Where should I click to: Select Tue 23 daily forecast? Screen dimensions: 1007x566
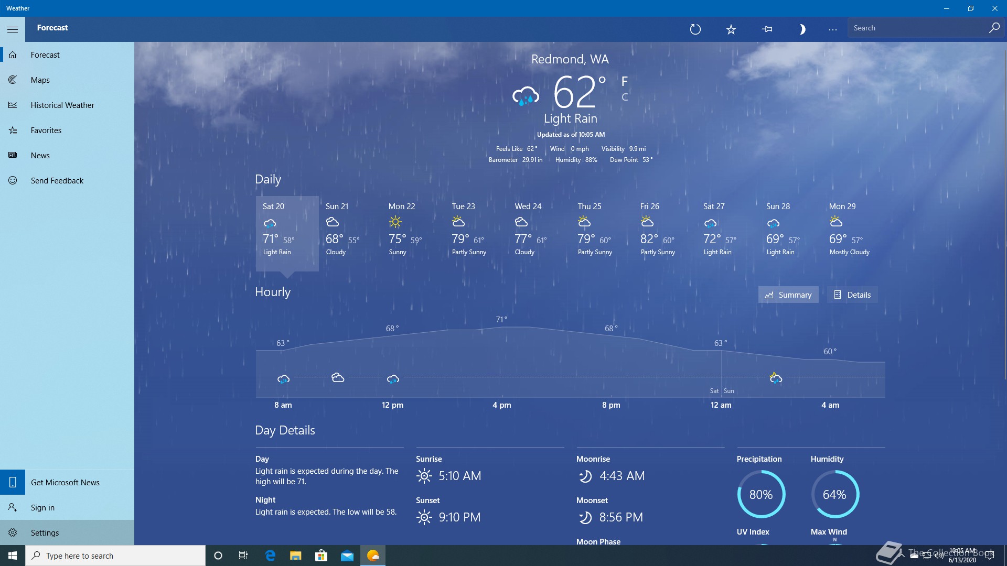(x=476, y=233)
